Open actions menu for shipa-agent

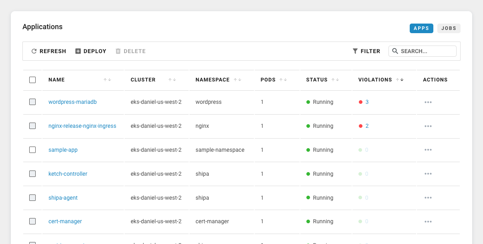coord(428,198)
